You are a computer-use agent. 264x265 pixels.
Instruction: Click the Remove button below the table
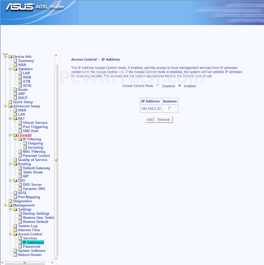[x=164, y=119]
